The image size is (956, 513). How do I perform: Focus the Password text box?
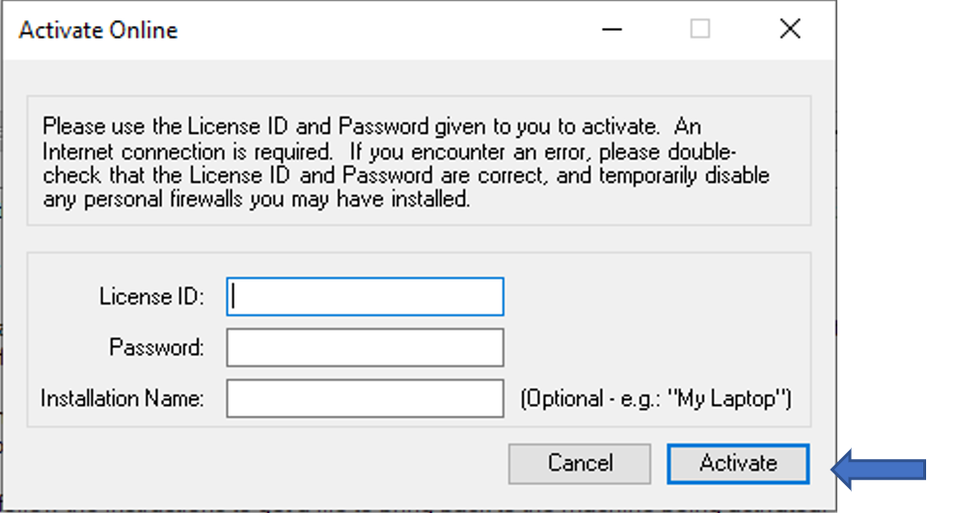coord(365,348)
